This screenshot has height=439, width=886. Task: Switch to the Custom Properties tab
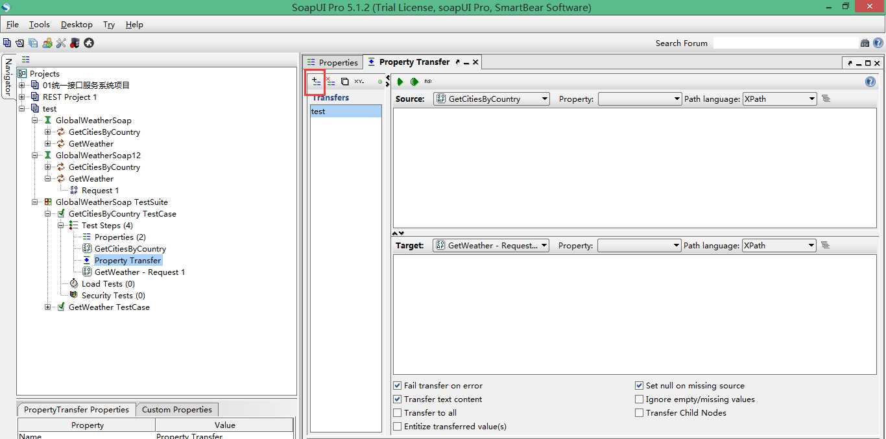click(x=177, y=409)
